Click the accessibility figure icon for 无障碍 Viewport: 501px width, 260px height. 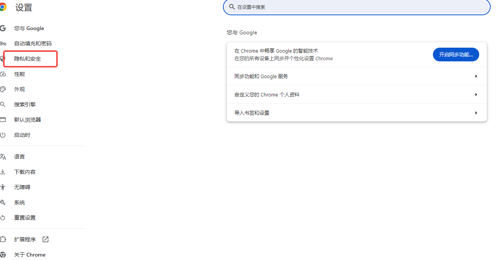pos(3,187)
